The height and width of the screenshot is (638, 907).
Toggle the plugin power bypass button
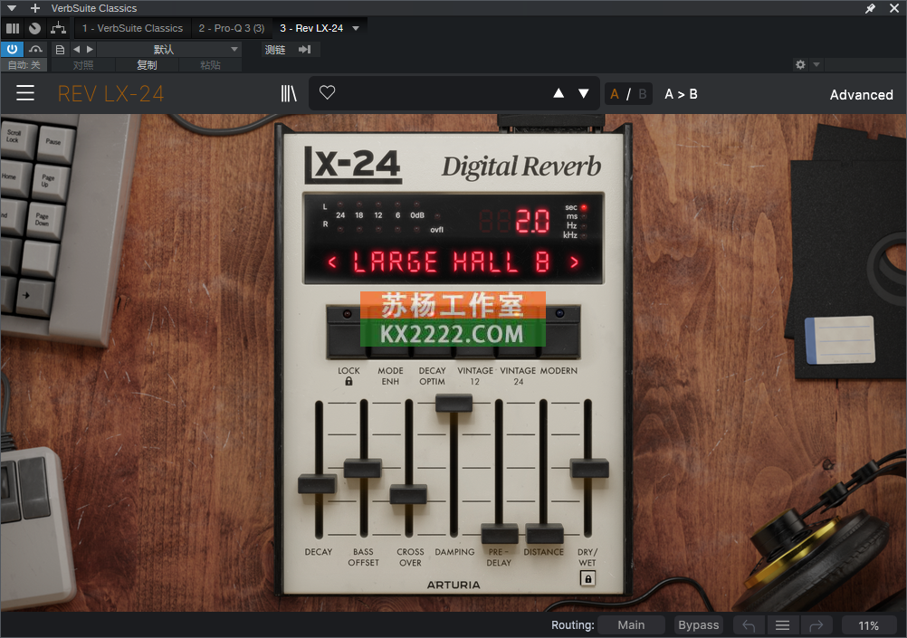pos(12,49)
